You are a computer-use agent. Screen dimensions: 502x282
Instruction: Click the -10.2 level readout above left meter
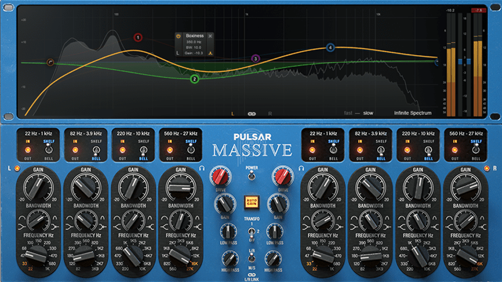tap(451, 10)
